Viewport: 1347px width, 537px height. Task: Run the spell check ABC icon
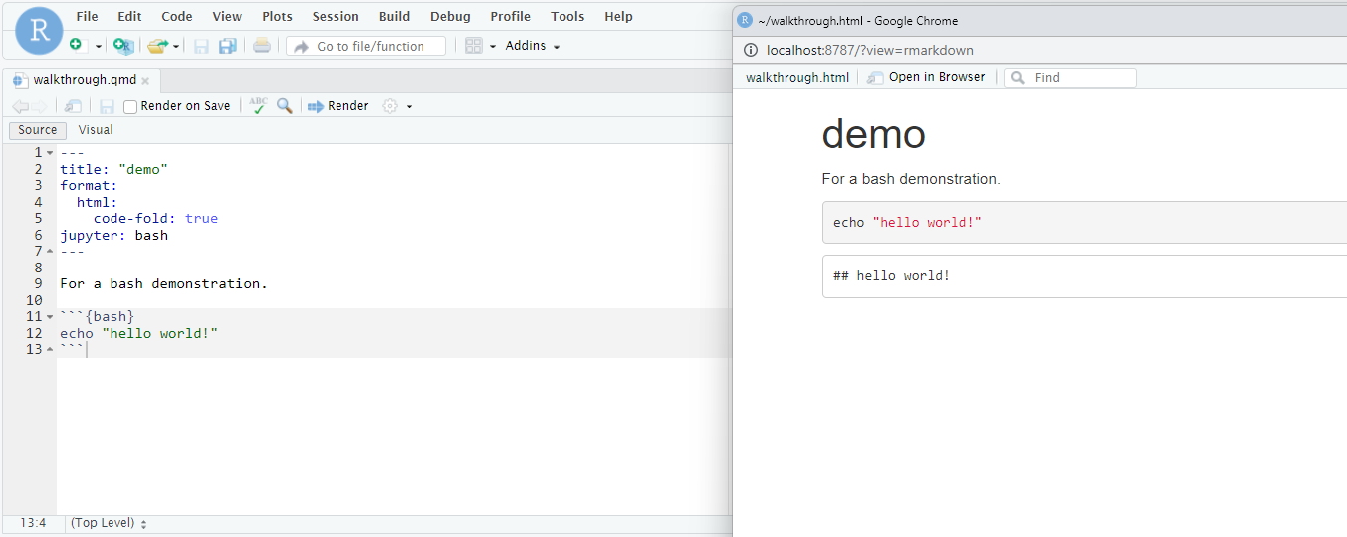click(x=258, y=106)
